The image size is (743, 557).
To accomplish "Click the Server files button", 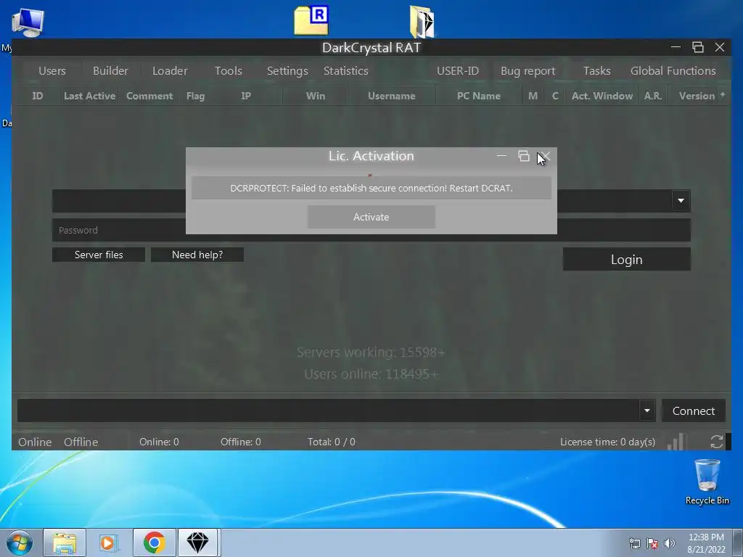I will click(99, 255).
